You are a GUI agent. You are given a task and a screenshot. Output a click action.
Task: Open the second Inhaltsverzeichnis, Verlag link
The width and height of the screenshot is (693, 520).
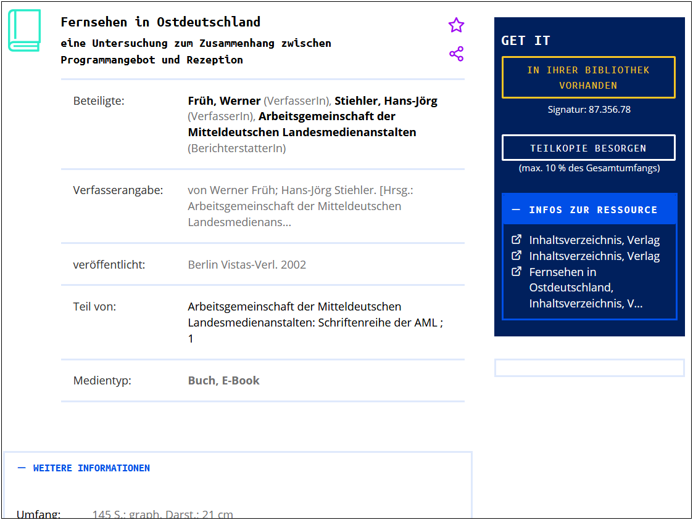point(594,256)
